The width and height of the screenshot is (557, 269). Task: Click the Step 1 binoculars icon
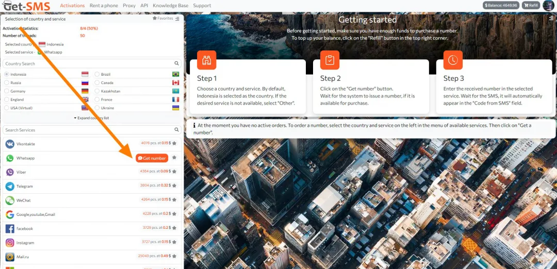coord(207,60)
